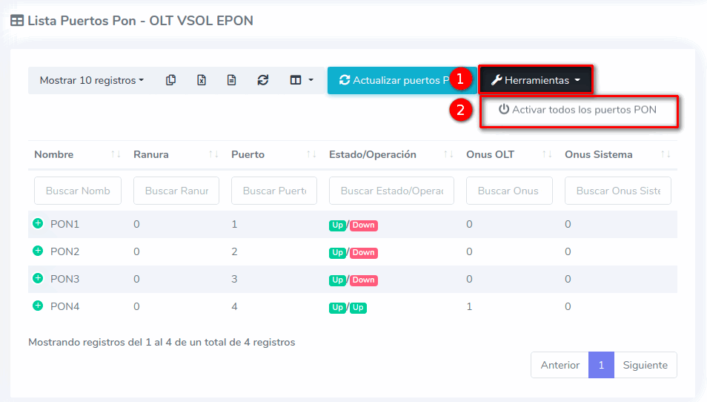Select page 1 in pagination
The image size is (707, 402).
(601, 365)
